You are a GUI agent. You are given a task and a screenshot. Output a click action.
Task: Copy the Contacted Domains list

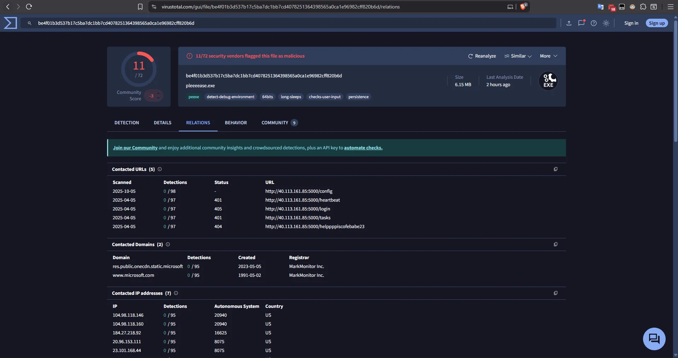pyautogui.click(x=555, y=245)
